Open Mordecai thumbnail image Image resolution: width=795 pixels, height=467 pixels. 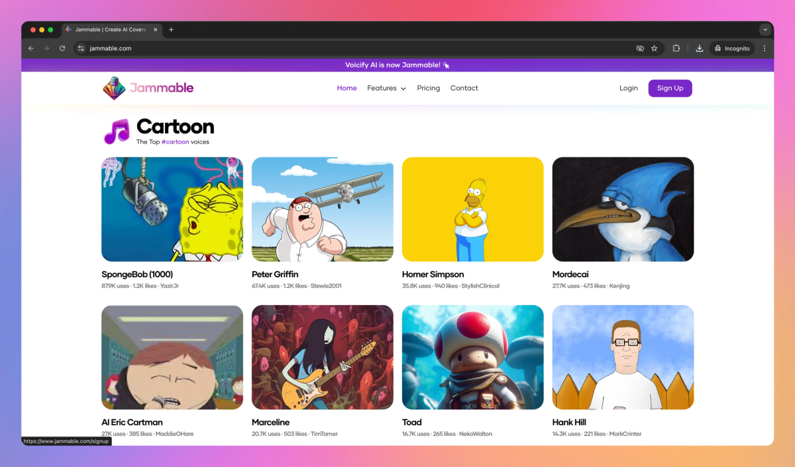623,209
